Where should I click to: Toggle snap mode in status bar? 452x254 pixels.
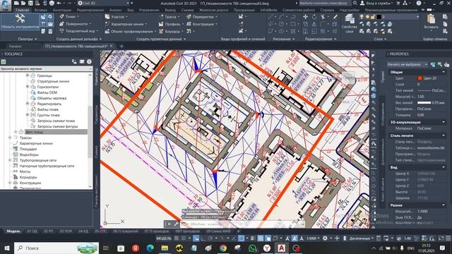[184, 238]
